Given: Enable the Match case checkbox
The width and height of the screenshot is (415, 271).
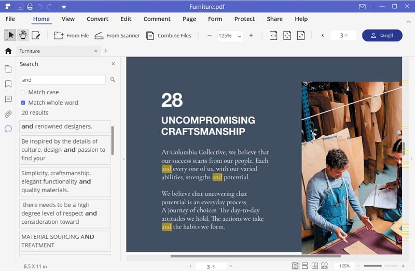Looking at the screenshot, I should pos(23,92).
